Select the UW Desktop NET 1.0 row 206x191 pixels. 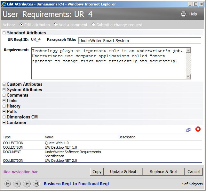[102, 147]
